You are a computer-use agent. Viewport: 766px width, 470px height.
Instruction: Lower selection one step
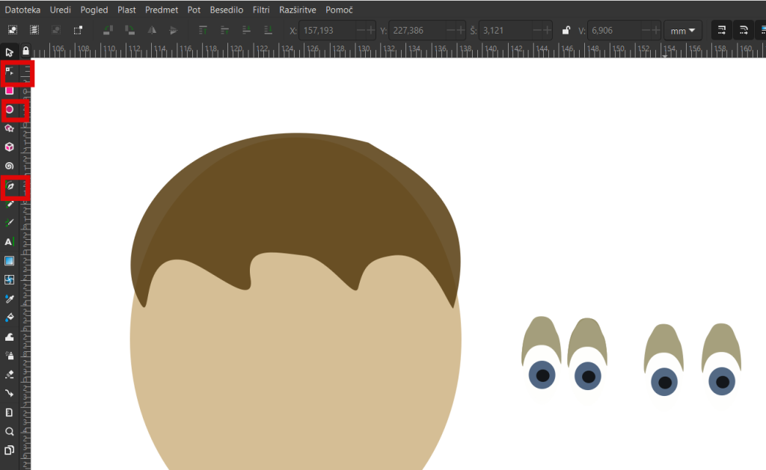246,30
